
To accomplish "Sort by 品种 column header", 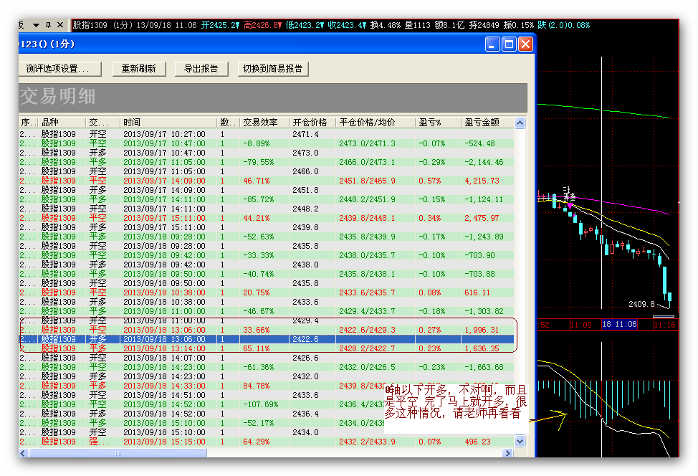I will pyautogui.click(x=62, y=123).
